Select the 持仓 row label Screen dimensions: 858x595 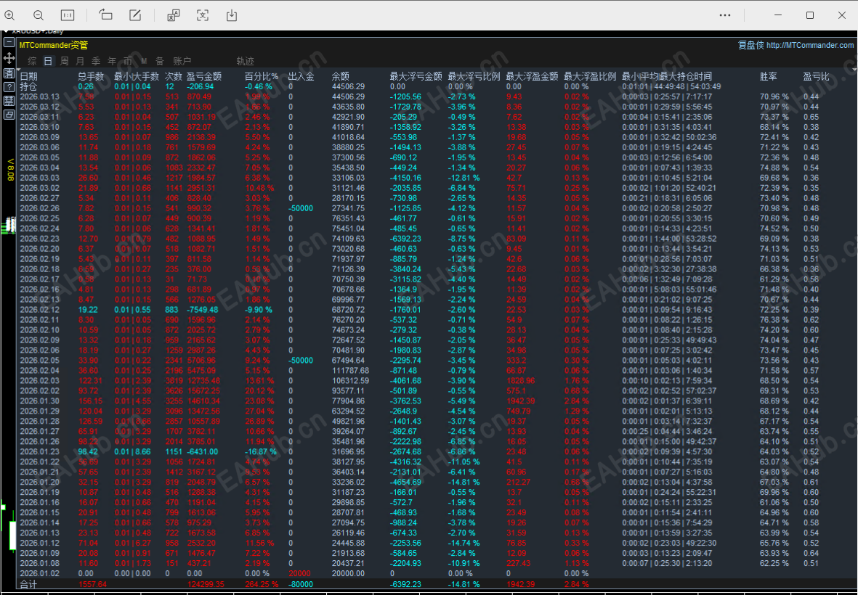(x=28, y=87)
